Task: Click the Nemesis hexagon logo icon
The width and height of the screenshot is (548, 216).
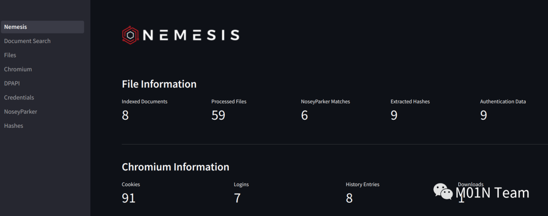Action: pyautogui.click(x=130, y=35)
